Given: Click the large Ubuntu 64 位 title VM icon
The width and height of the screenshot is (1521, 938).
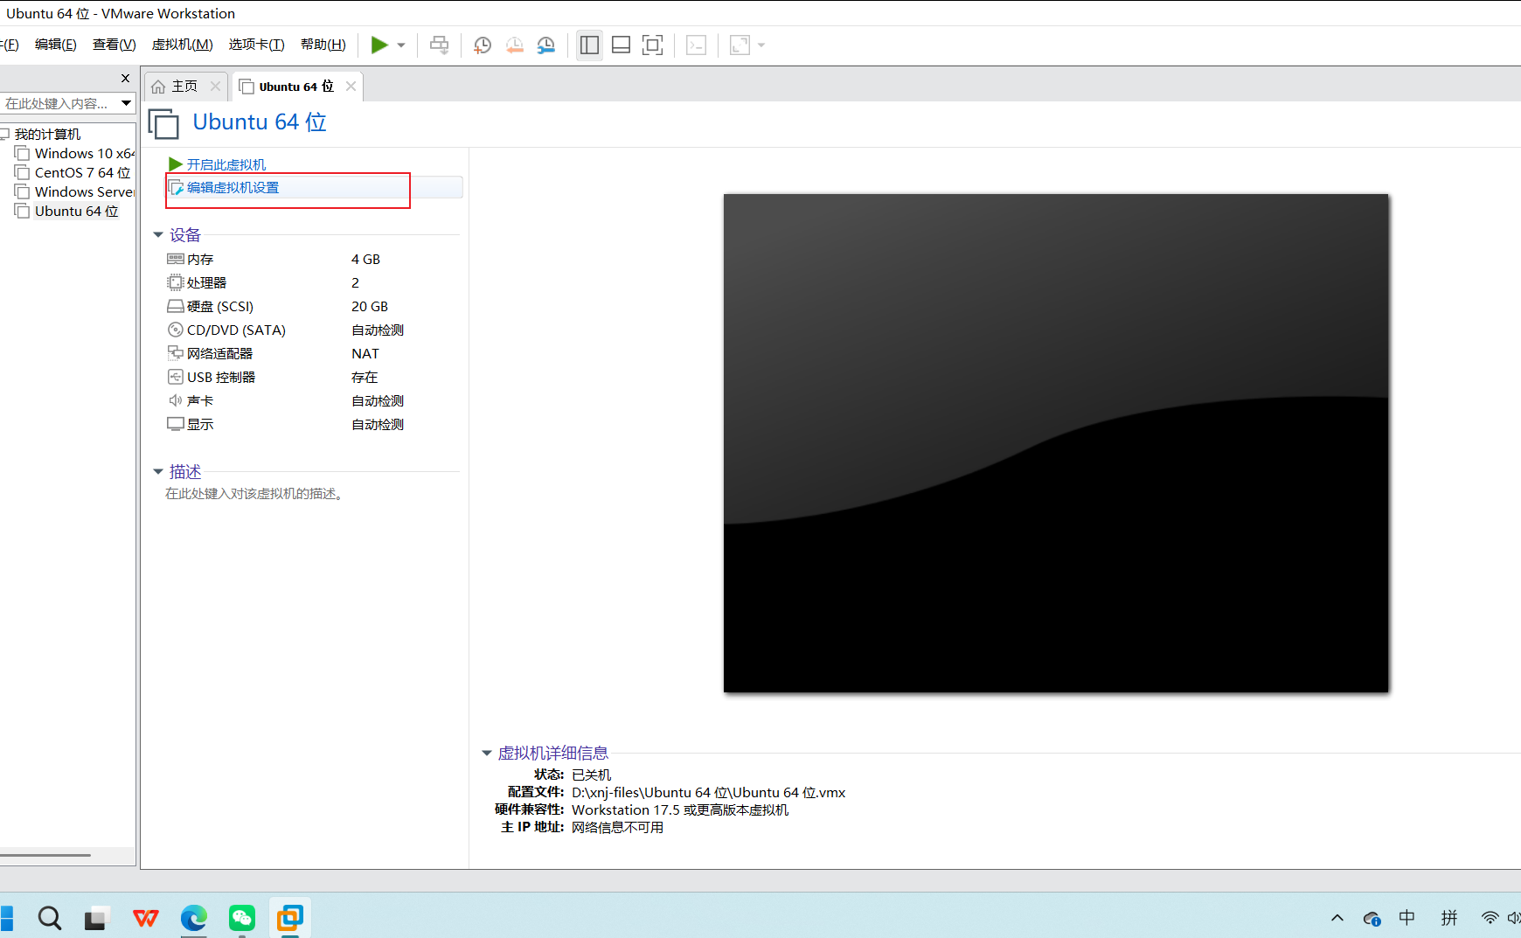Looking at the screenshot, I should 163,123.
